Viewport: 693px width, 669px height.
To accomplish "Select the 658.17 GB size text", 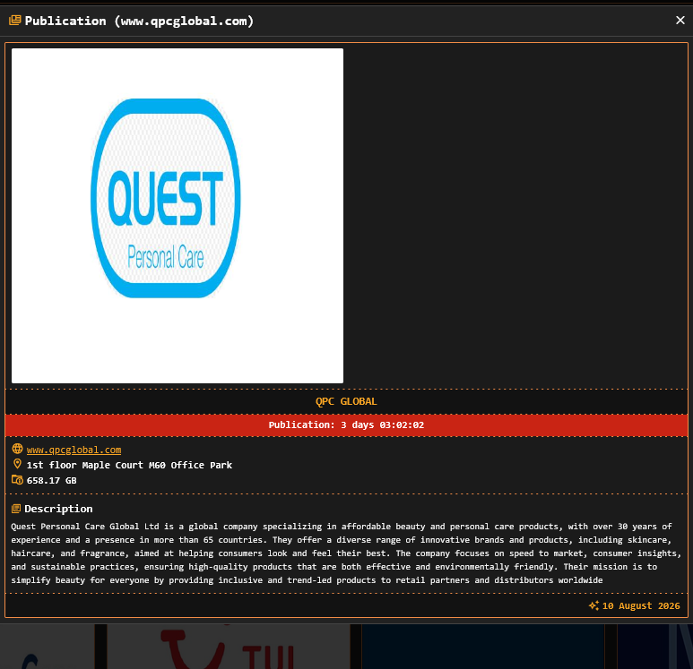I will [51, 480].
